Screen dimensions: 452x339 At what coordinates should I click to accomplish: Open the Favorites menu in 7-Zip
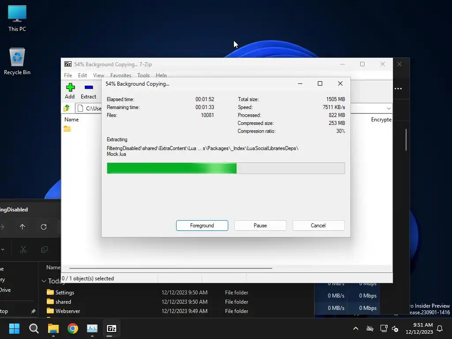pos(121,75)
